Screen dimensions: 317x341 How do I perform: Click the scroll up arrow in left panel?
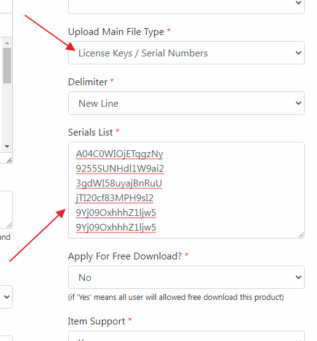tap(7, 43)
